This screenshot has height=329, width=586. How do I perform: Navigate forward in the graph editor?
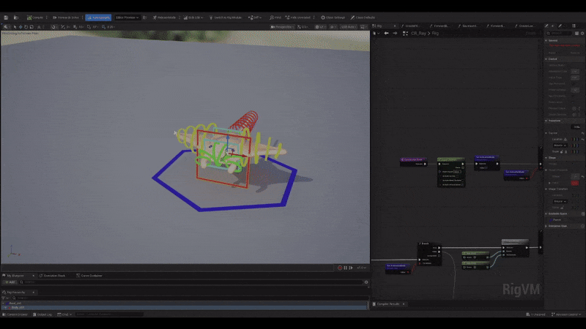click(x=395, y=33)
